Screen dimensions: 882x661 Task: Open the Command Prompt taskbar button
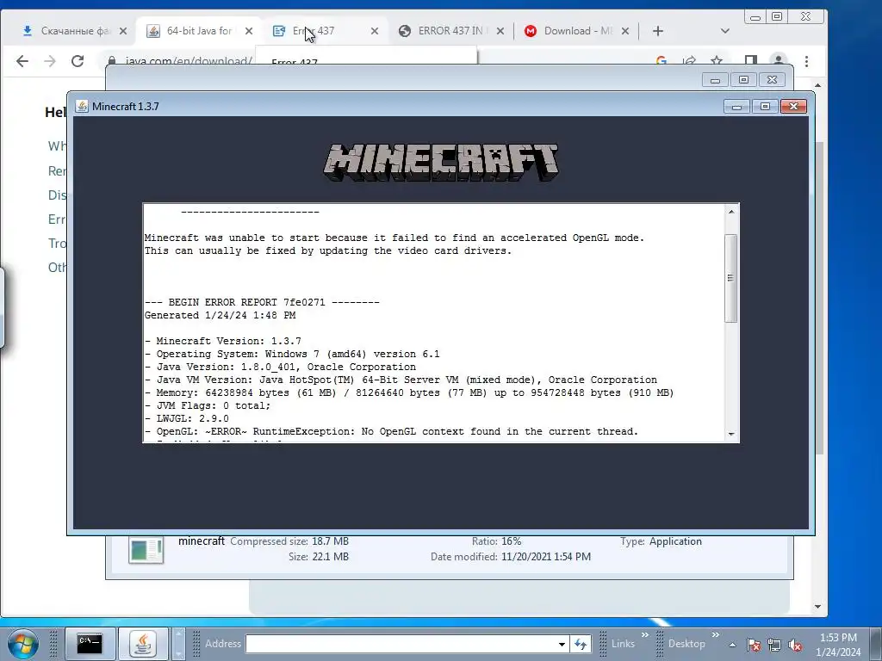[90, 643]
